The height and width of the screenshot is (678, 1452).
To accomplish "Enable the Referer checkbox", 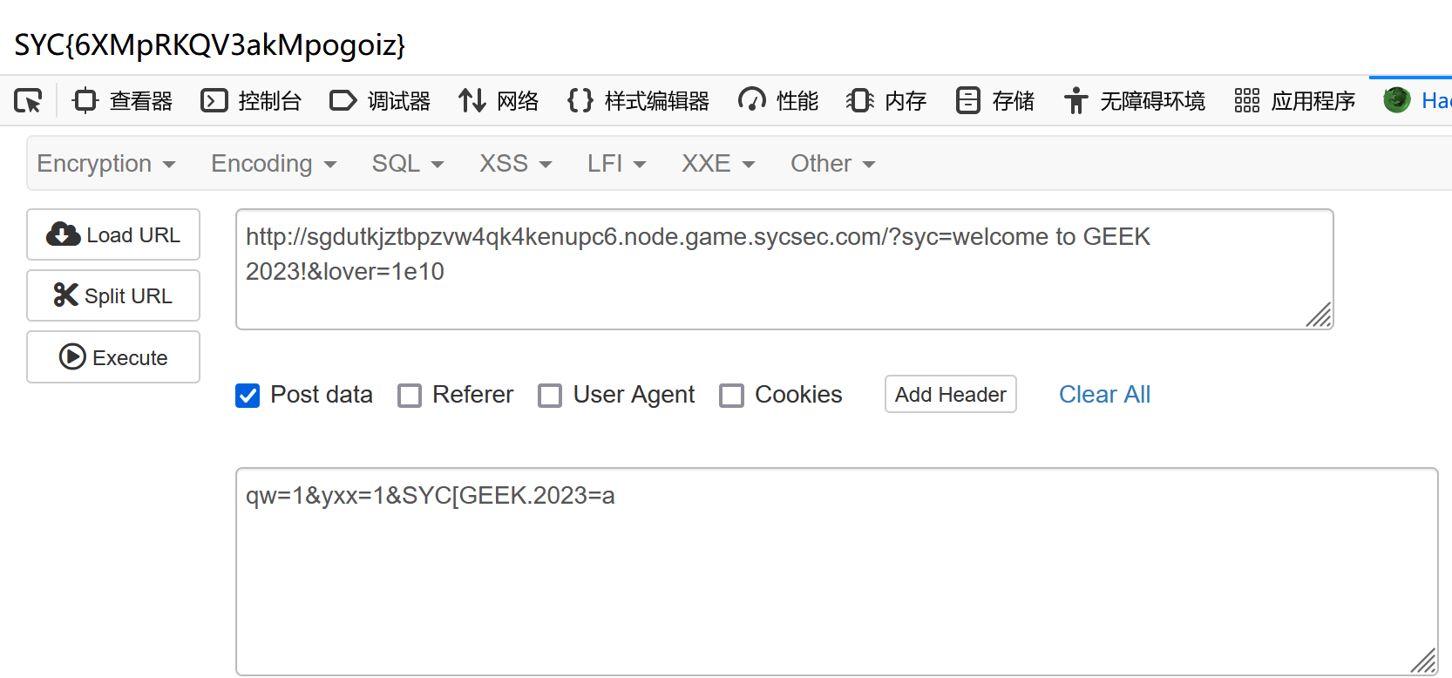I will tap(410, 396).
